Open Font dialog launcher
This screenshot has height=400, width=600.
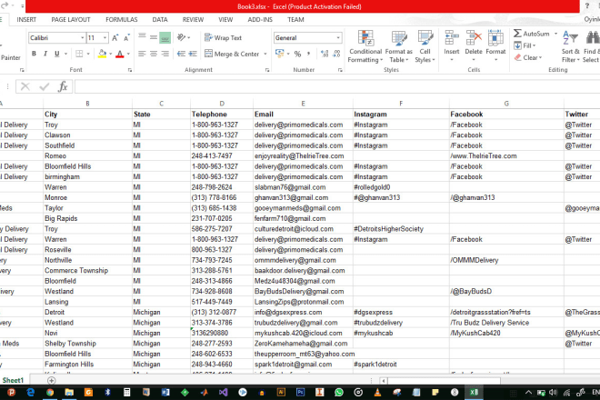(x=130, y=70)
